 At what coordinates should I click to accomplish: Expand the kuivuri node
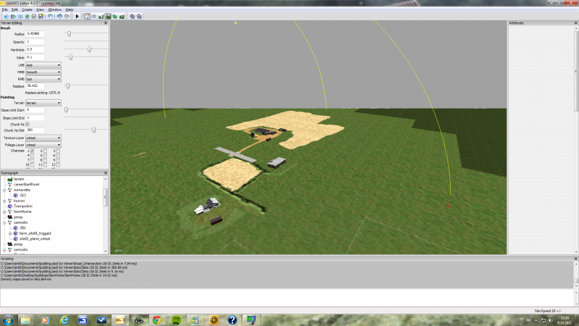(x=4, y=201)
